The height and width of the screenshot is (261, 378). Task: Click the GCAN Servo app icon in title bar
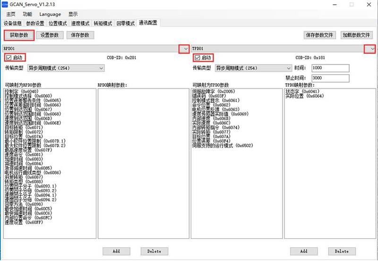point(4,4)
